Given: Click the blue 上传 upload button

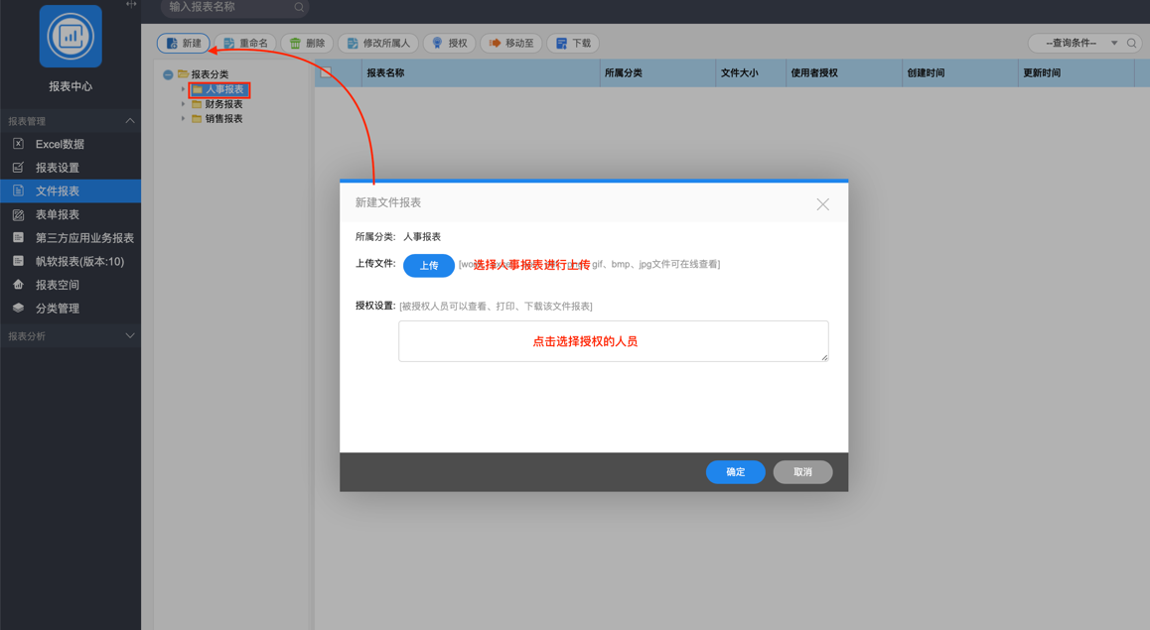Looking at the screenshot, I should pyautogui.click(x=428, y=266).
